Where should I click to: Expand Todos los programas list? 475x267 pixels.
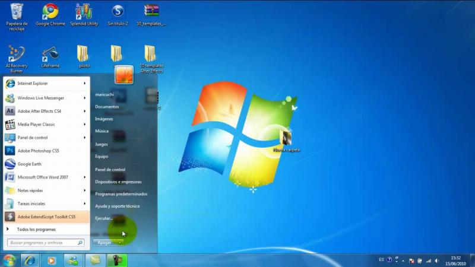36,229
